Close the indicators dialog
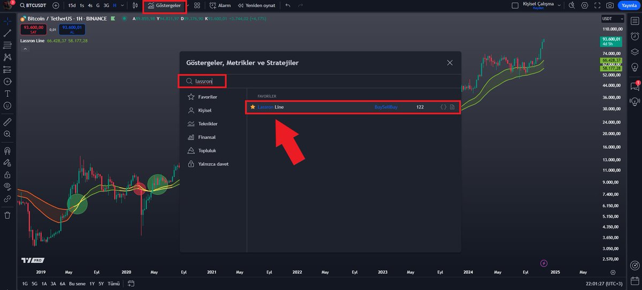Screen dimensions: 642x290 (x=450, y=63)
